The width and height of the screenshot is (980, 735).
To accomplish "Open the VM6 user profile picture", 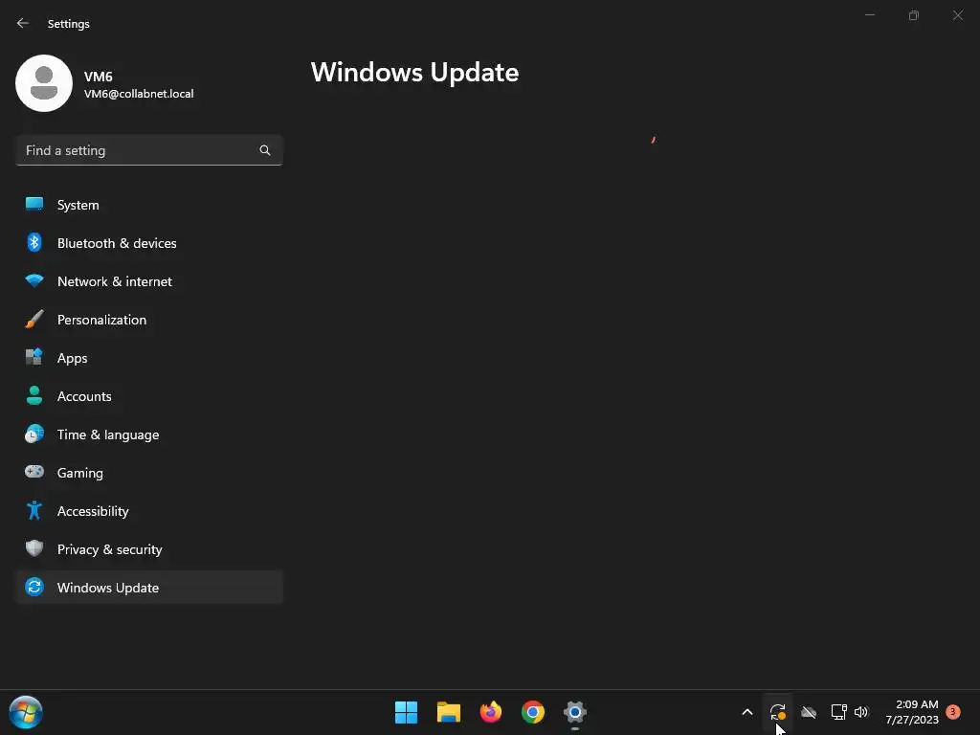I will coord(44,83).
